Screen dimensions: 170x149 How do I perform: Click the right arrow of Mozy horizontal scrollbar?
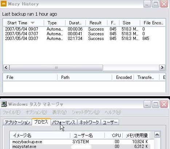pos(162,68)
